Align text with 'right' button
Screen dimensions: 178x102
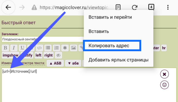point(48,55)
